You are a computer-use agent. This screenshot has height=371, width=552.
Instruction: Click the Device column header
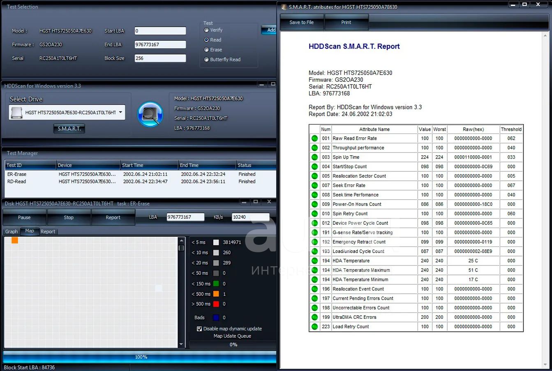coord(88,165)
